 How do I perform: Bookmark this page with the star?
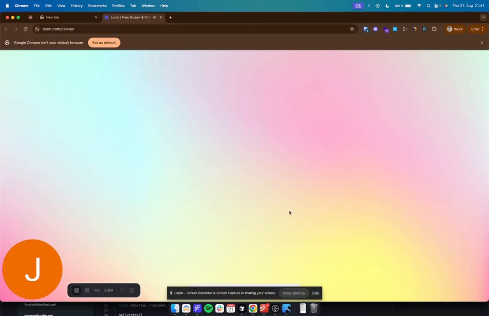tap(352, 29)
